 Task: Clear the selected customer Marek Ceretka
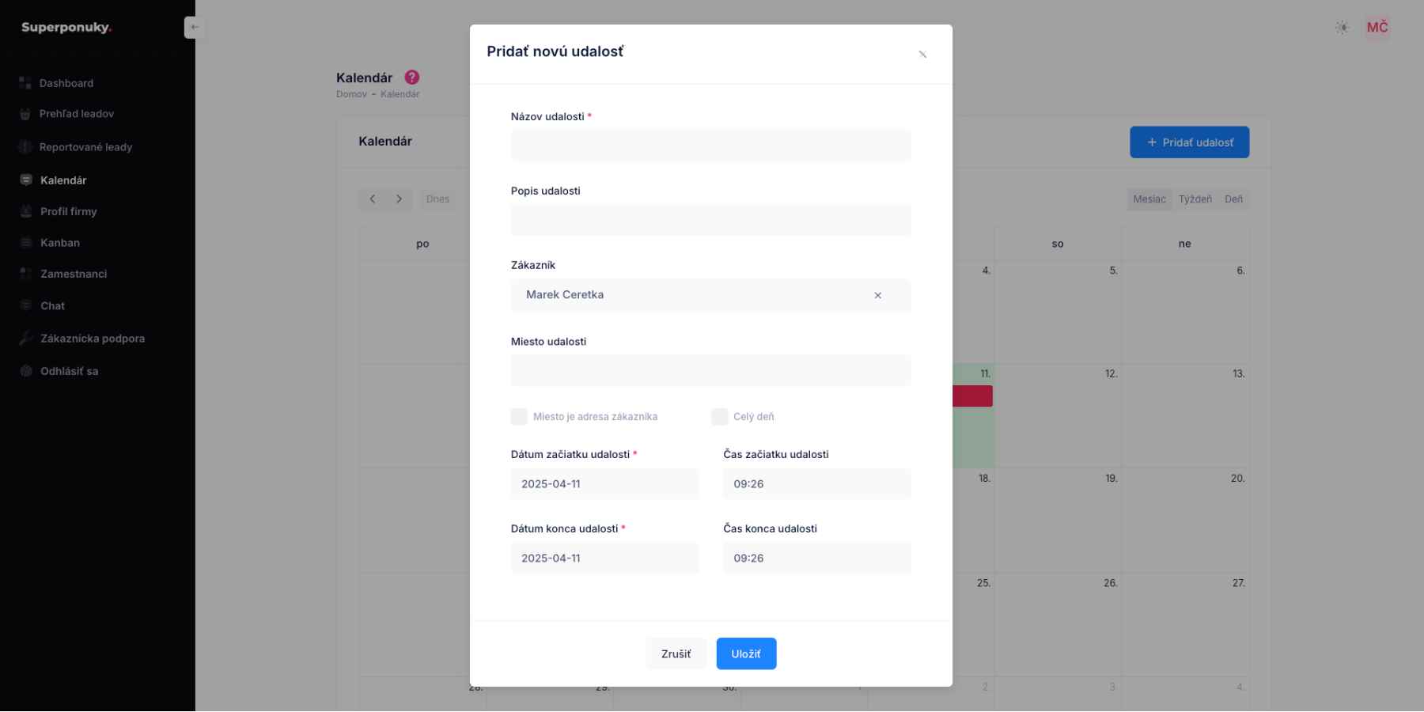877,296
